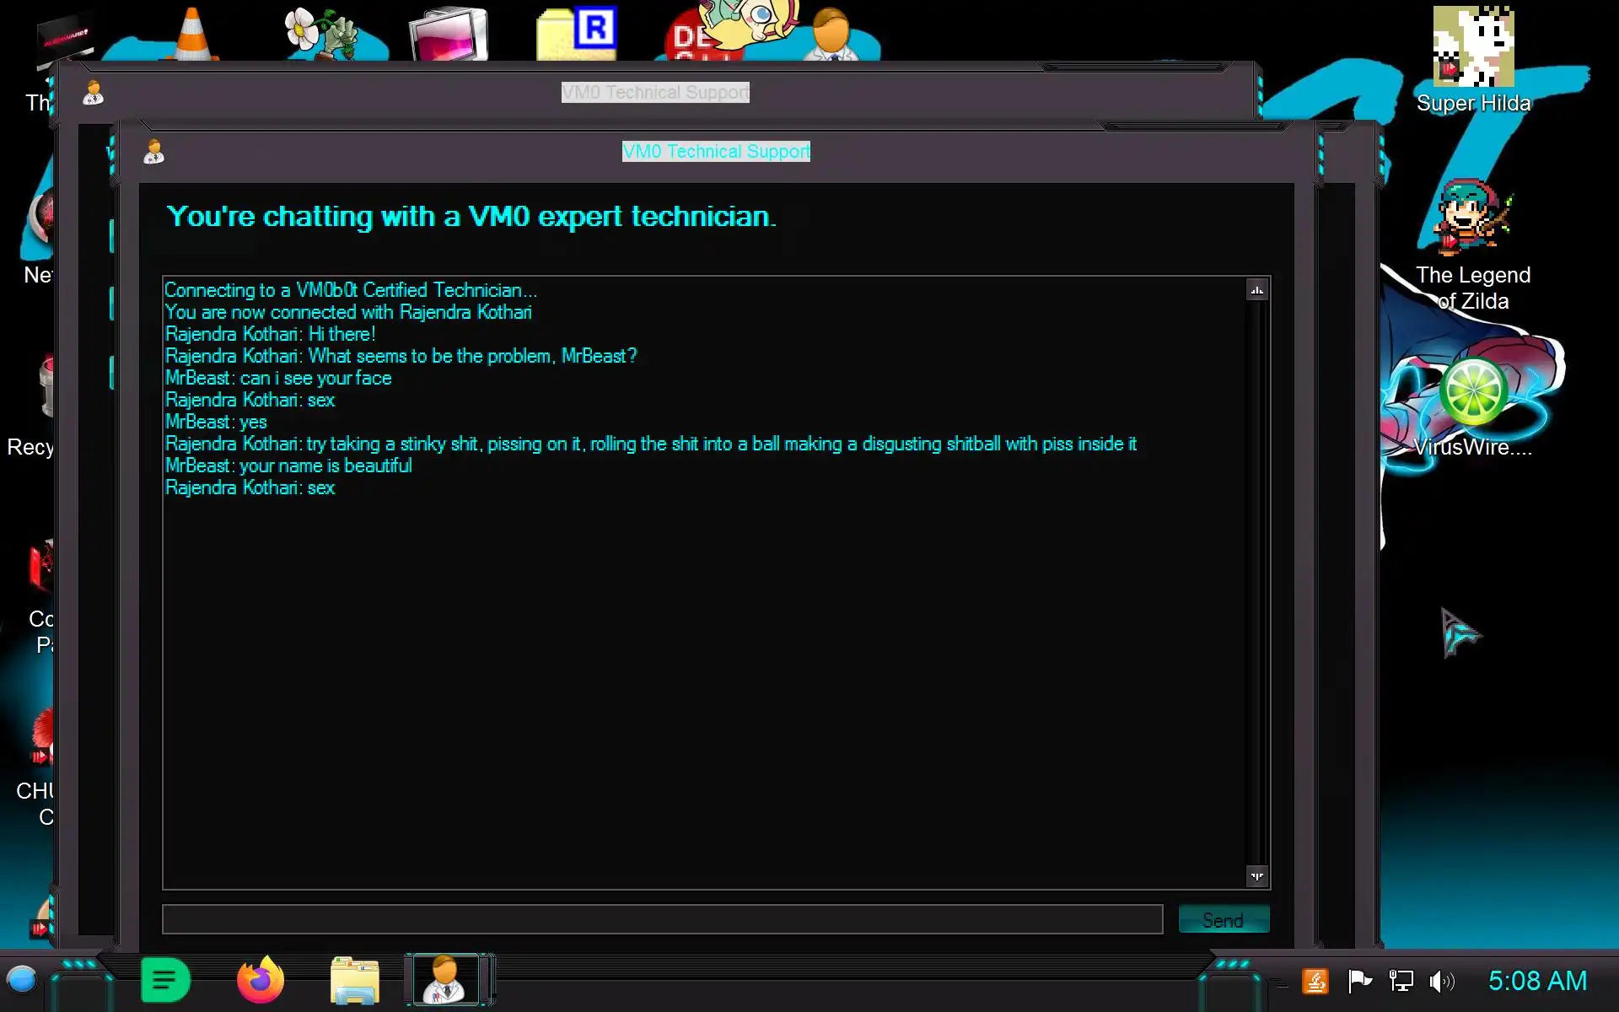
Task: Click the Start orb button
Action: [22, 980]
